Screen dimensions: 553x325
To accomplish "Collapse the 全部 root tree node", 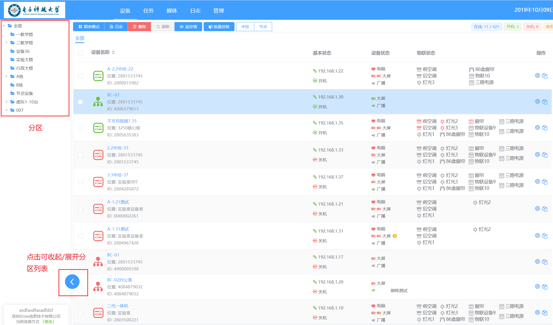I will coord(4,26).
